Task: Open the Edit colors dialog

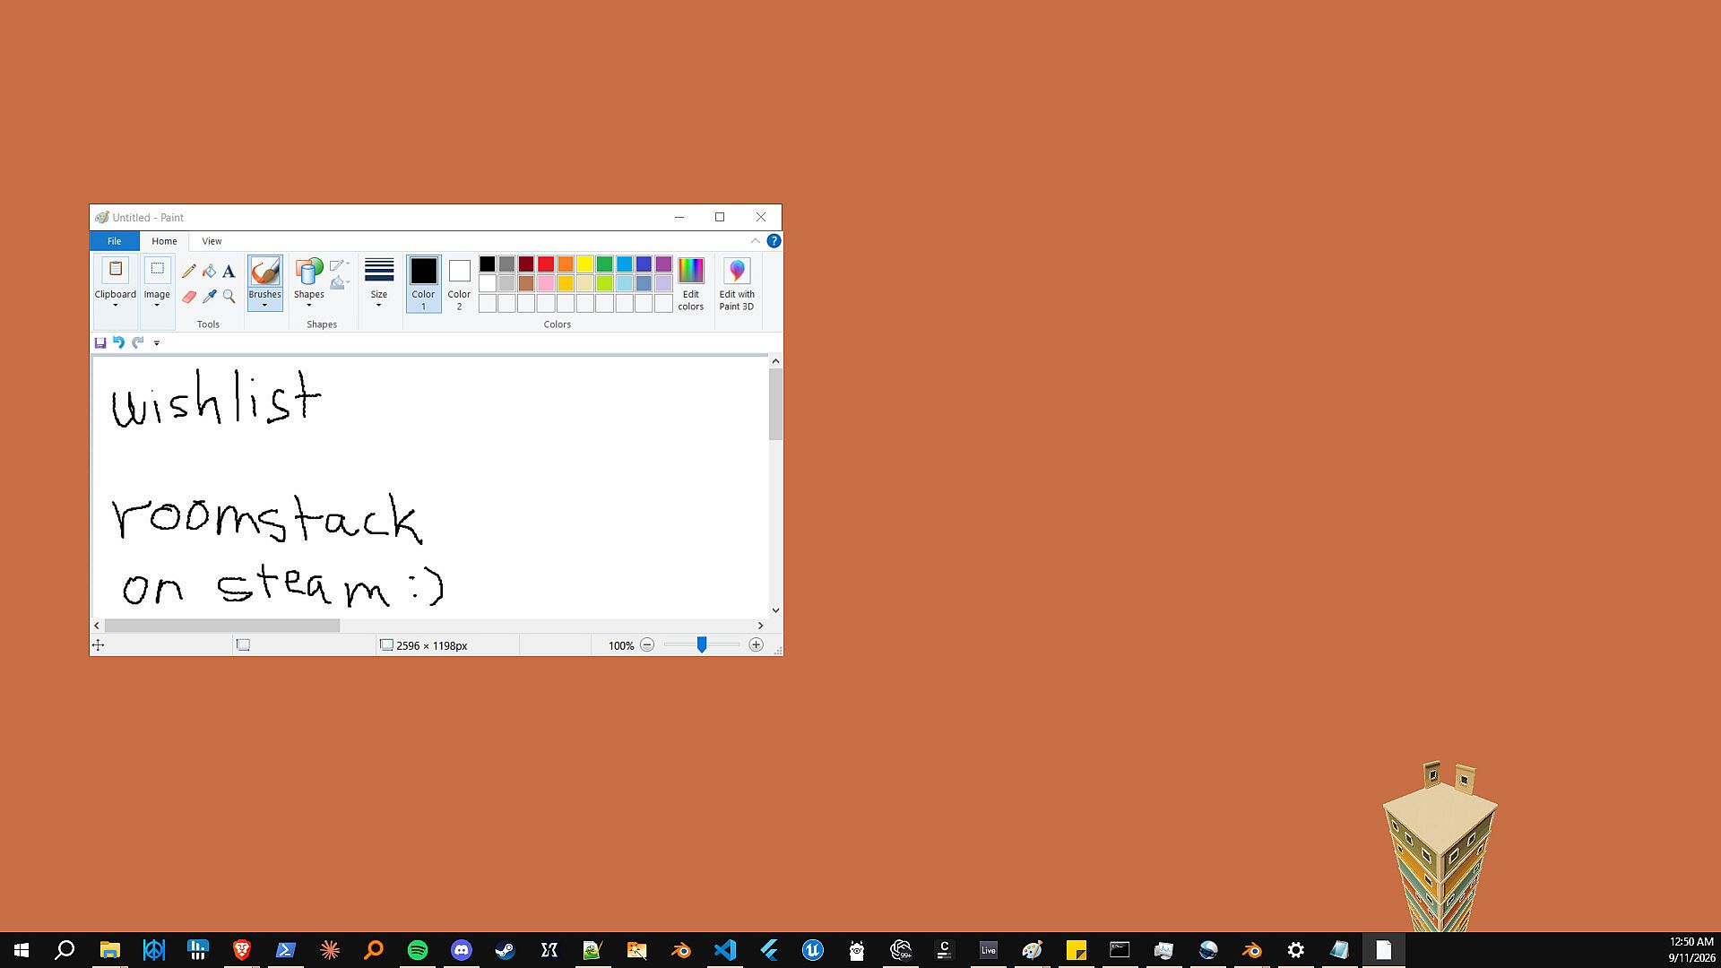Action: [x=690, y=283]
